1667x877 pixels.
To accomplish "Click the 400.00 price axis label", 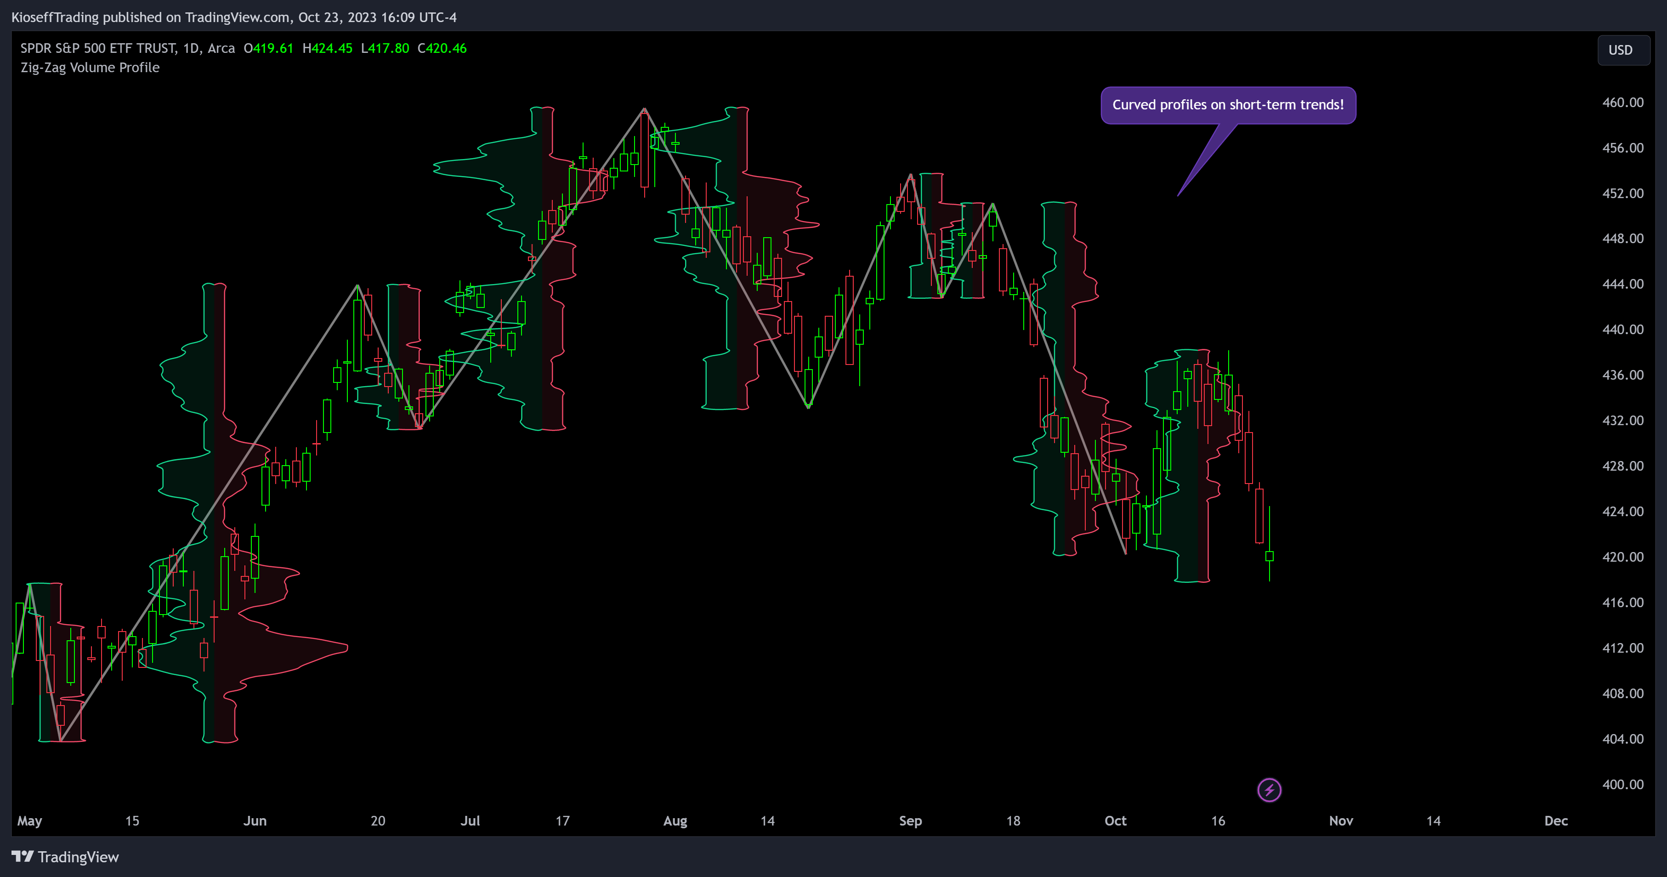I will click(1622, 784).
